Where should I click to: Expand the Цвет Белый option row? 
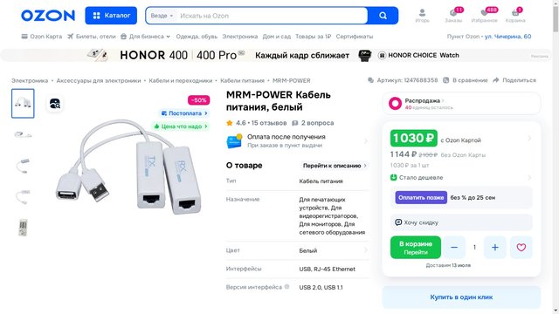point(297,250)
